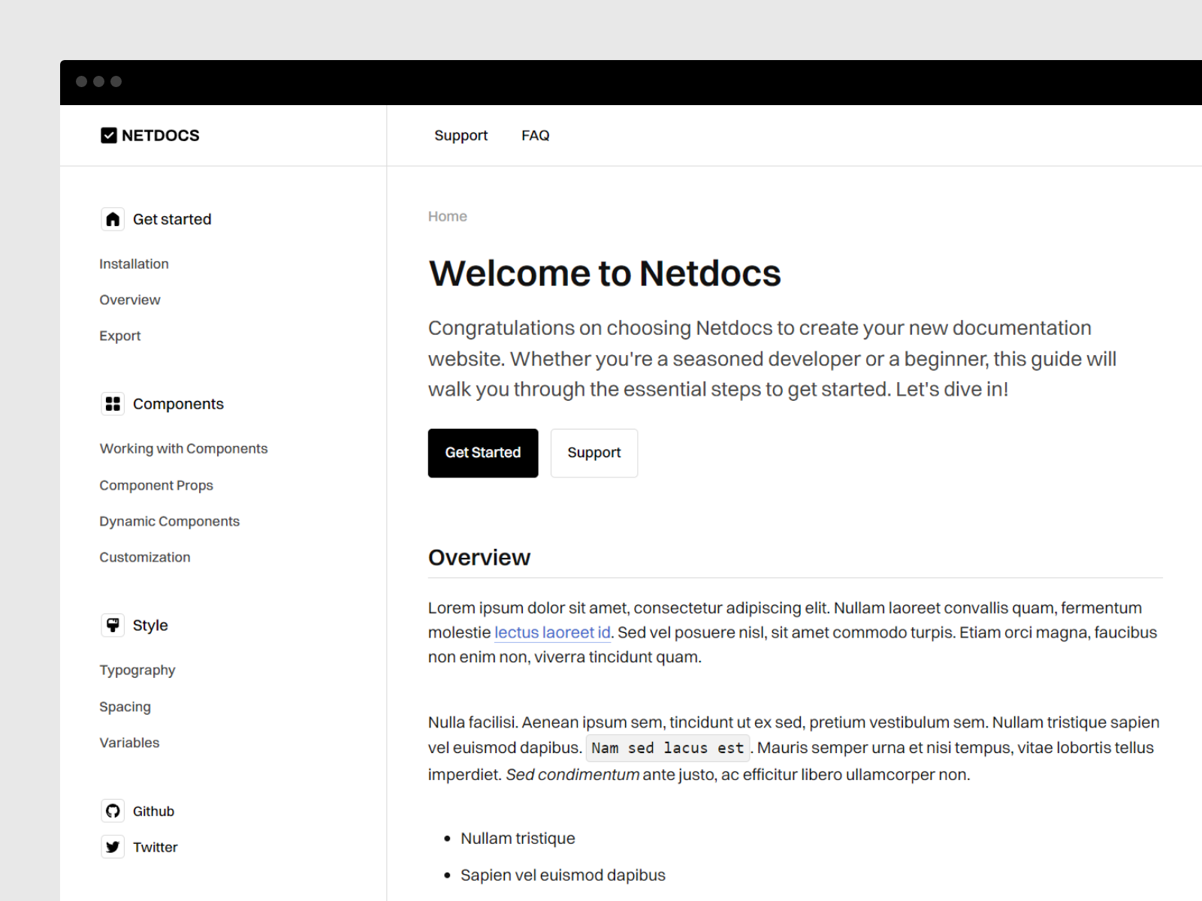Open the lectus laoreet id link
This screenshot has height=901, width=1202.
pyautogui.click(x=552, y=633)
